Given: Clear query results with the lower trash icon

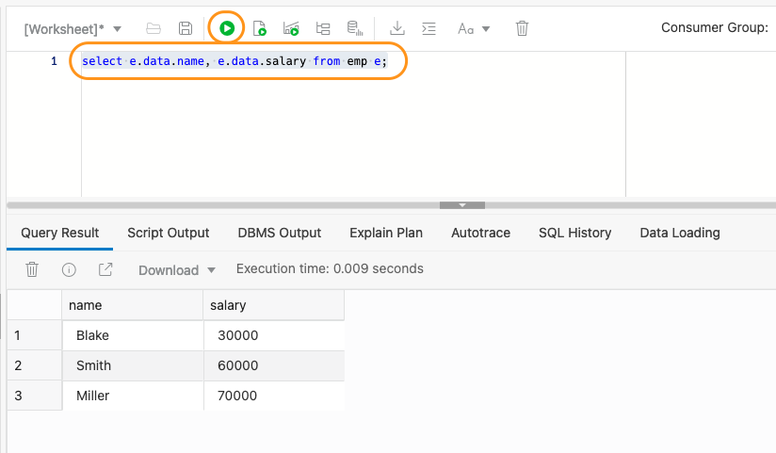Looking at the screenshot, I should pyautogui.click(x=32, y=269).
